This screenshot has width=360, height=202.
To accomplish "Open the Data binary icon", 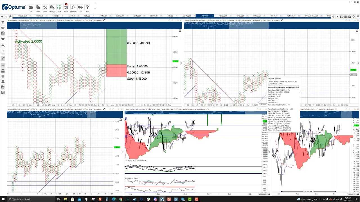I will pyautogui.click(x=59, y=7).
